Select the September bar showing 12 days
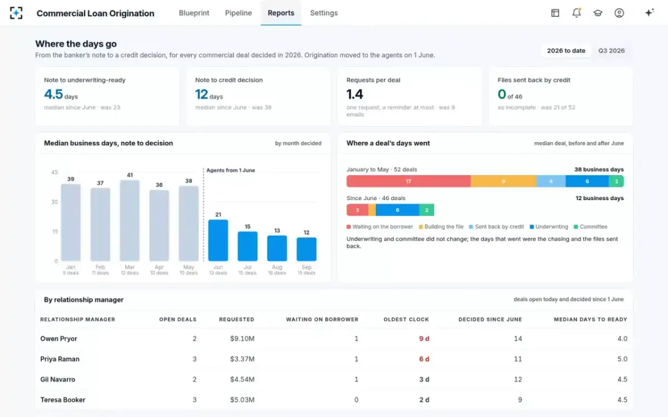 pyautogui.click(x=307, y=249)
